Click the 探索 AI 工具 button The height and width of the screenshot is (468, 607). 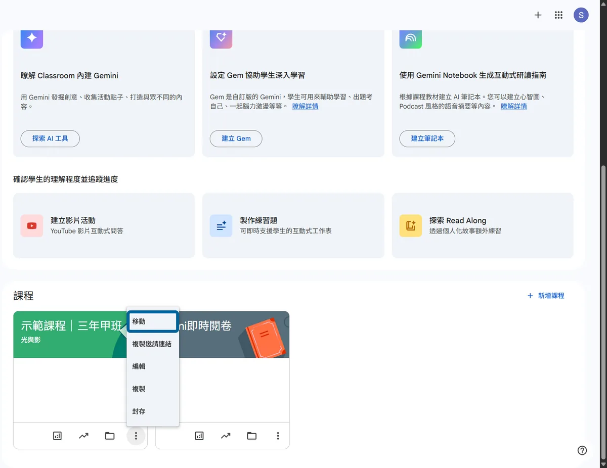[50, 138]
